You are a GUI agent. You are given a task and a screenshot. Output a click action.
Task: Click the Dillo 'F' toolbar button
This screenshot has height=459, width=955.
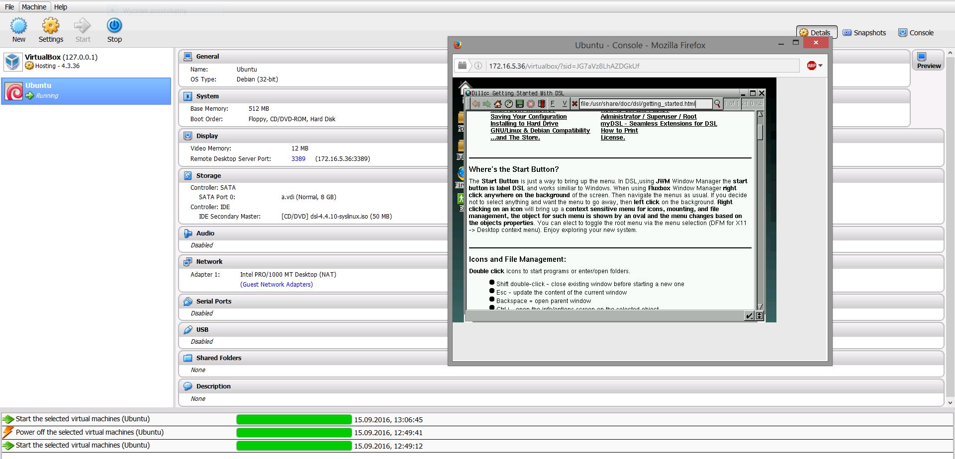553,104
